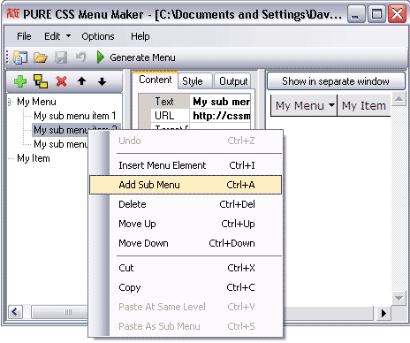Screen dimensions: 410x343
Task: Click the Undo arrow toolbar icon
Action: (80, 57)
